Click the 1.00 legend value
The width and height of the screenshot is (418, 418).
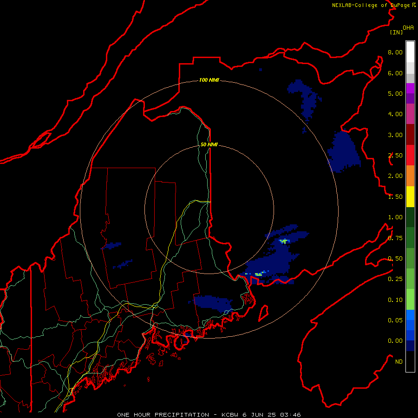(x=395, y=217)
